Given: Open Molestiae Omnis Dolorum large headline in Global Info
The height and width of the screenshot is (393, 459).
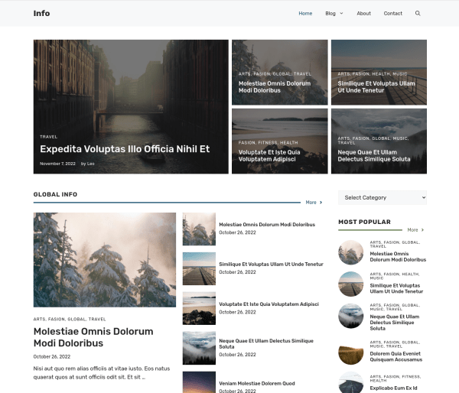Looking at the screenshot, I should [x=93, y=337].
